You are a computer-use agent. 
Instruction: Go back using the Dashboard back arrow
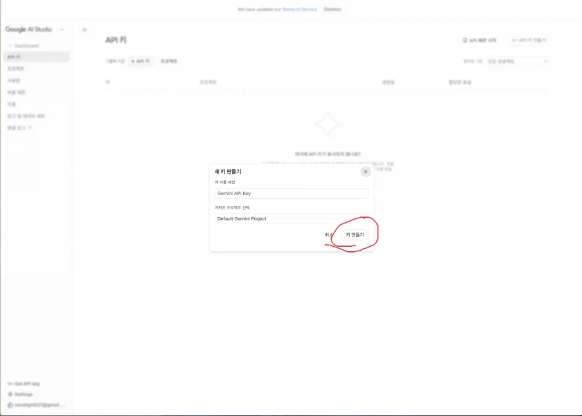click(x=9, y=46)
